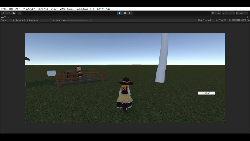Advance one frame with the Step button
Viewport: 250px width, 141px height.
130,13
